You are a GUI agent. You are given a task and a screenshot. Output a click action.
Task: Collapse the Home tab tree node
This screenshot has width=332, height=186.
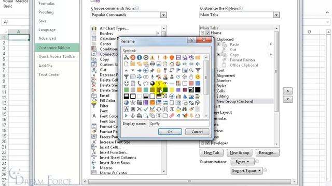click(x=202, y=33)
